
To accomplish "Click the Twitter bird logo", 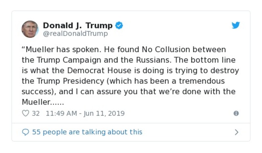I will click(x=236, y=26).
